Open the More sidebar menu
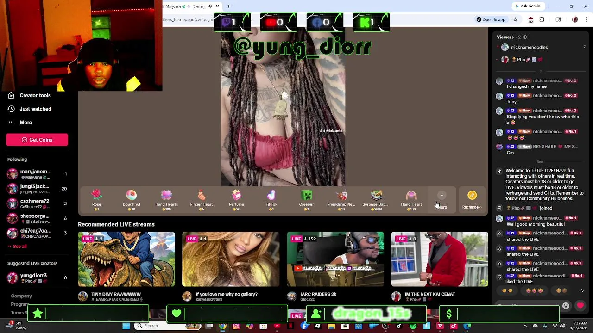This screenshot has height=333, width=593. pyautogui.click(x=20, y=123)
